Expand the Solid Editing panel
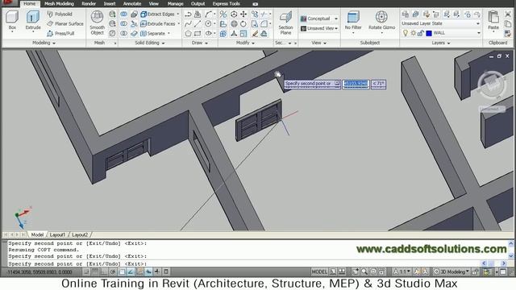Viewport: 516px width, 290px height. click(150, 43)
